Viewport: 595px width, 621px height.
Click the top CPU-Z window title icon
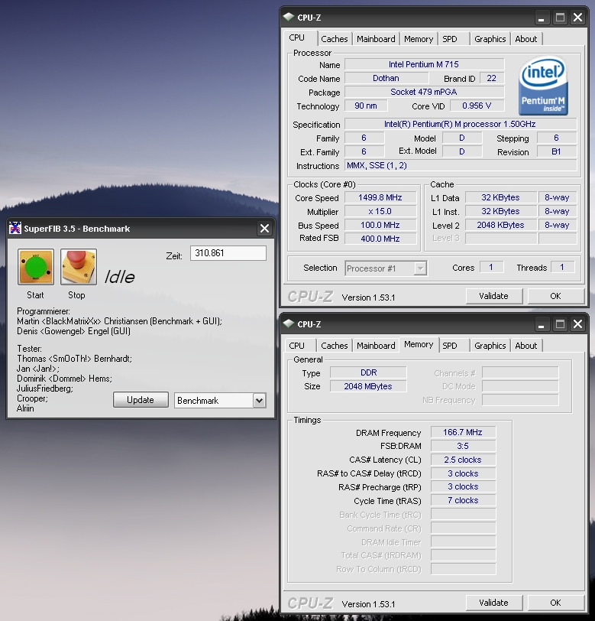[x=289, y=17]
